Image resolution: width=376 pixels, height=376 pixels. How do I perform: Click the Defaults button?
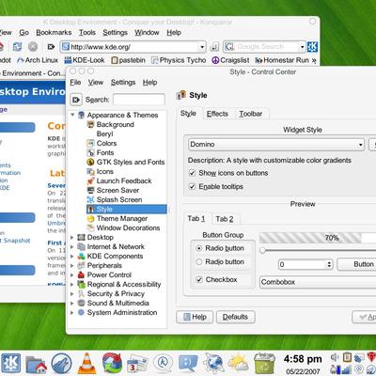click(x=235, y=317)
